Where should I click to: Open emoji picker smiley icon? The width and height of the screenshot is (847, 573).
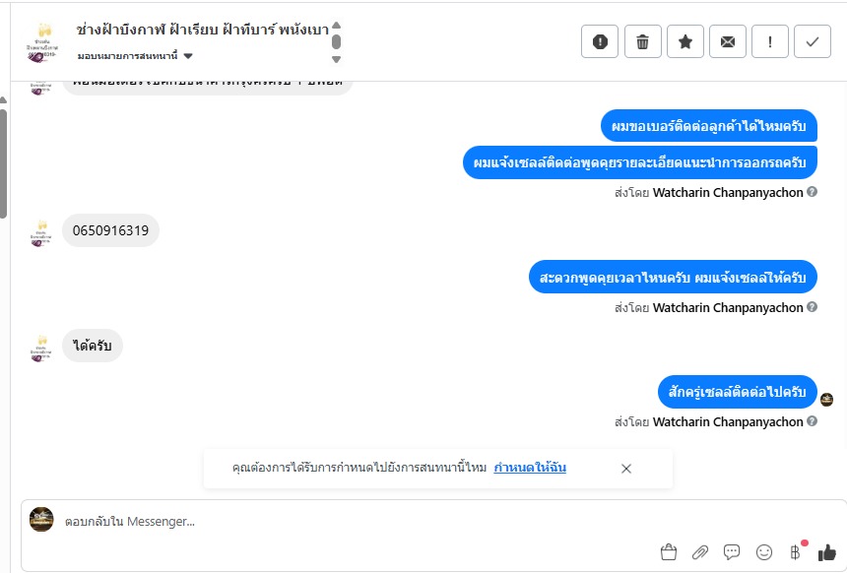point(764,552)
